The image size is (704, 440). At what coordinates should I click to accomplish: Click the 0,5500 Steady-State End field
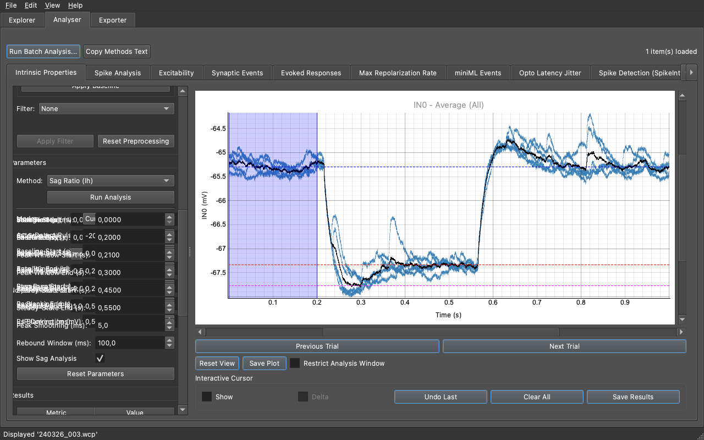[130, 307]
